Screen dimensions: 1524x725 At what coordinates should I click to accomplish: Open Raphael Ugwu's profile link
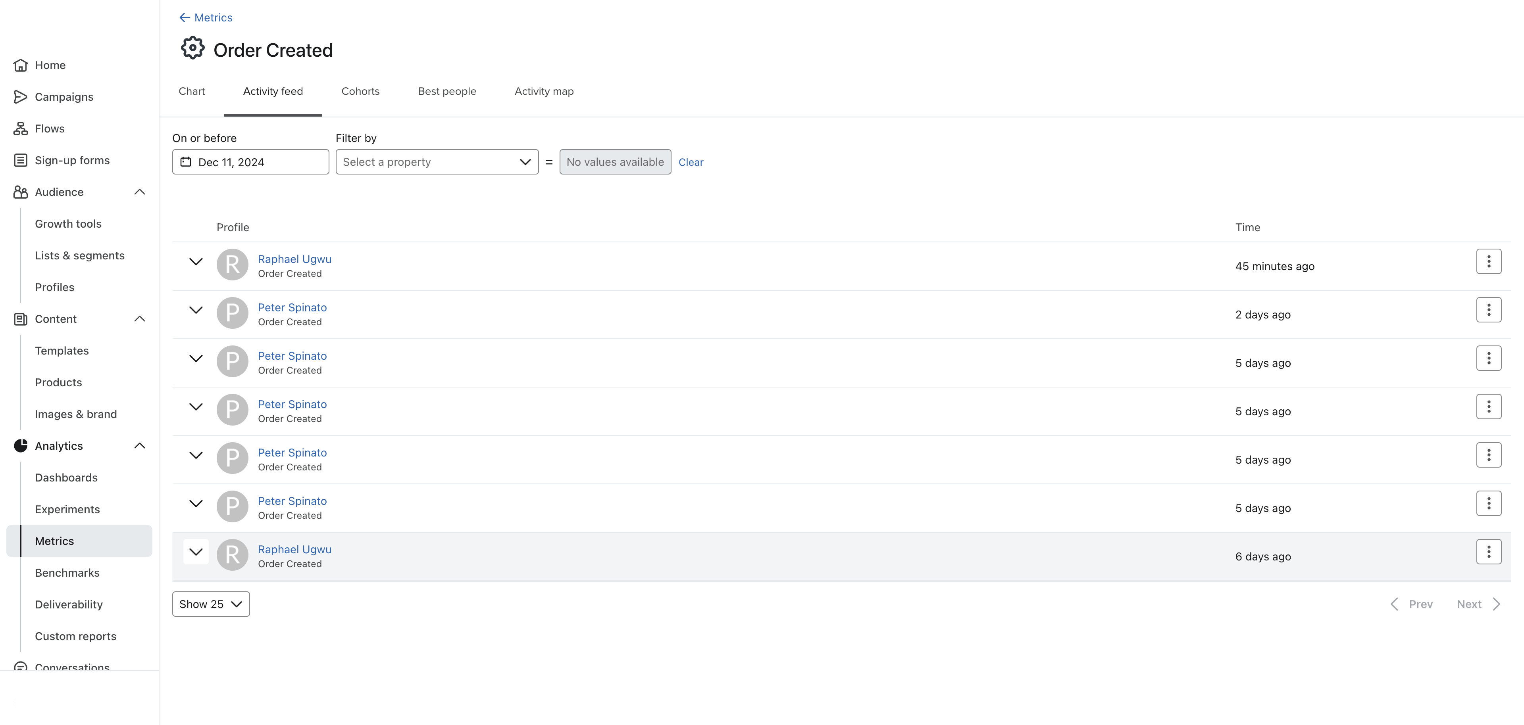294,259
